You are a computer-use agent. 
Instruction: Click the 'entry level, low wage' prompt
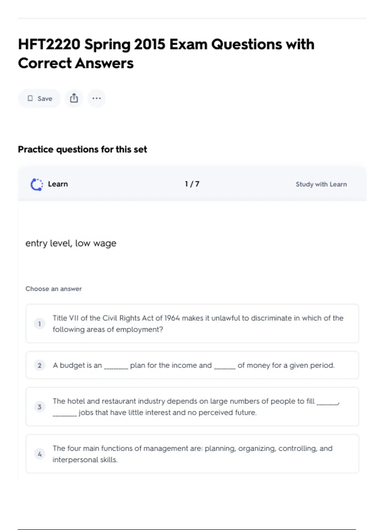71,243
